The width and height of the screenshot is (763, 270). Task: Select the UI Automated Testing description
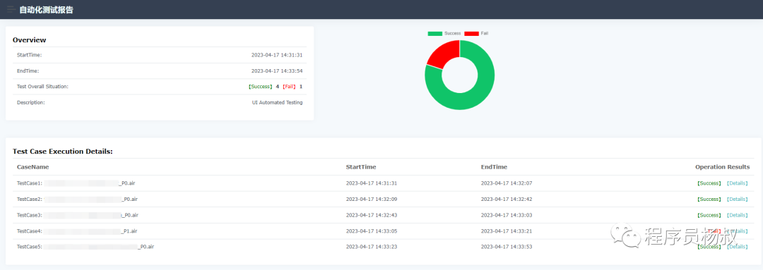pos(278,102)
